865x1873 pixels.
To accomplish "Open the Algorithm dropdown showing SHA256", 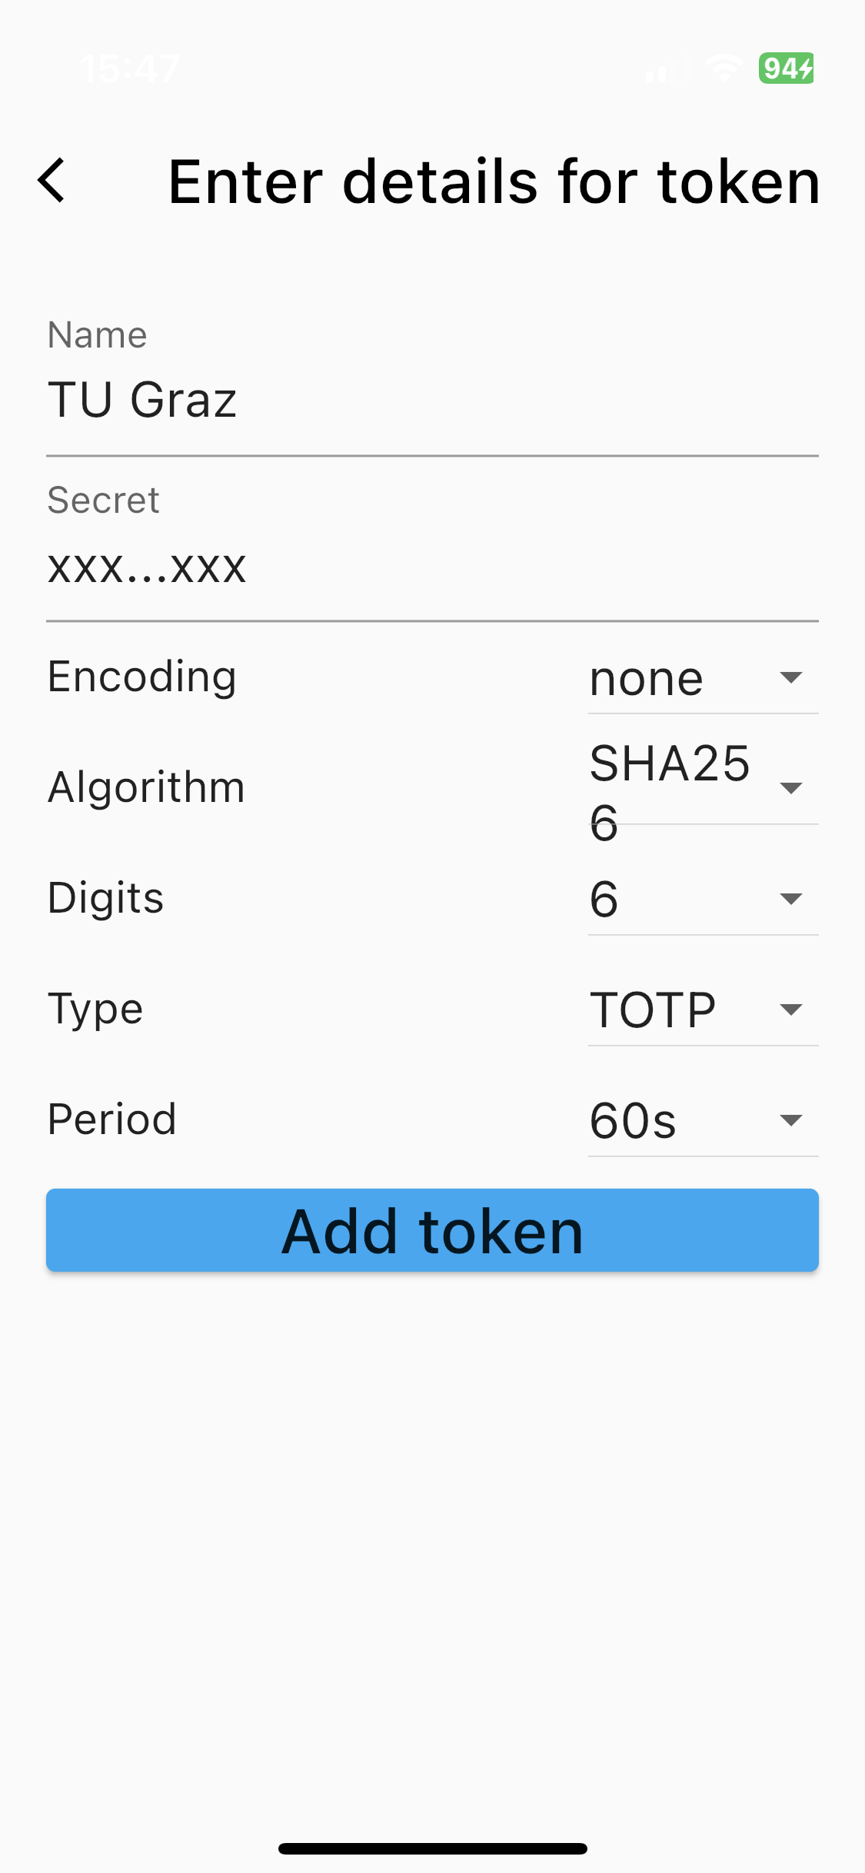I will coord(703,789).
